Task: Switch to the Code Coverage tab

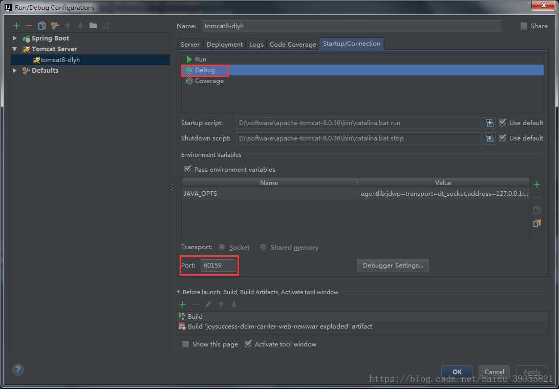Action: (293, 44)
